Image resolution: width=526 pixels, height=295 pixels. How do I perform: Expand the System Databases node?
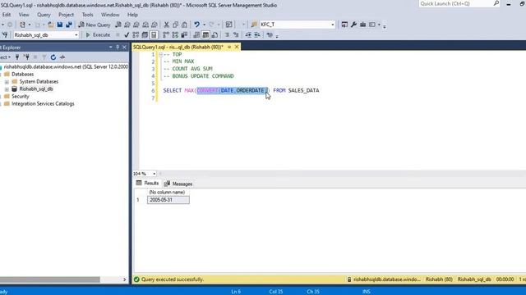pyautogui.click(x=7, y=82)
